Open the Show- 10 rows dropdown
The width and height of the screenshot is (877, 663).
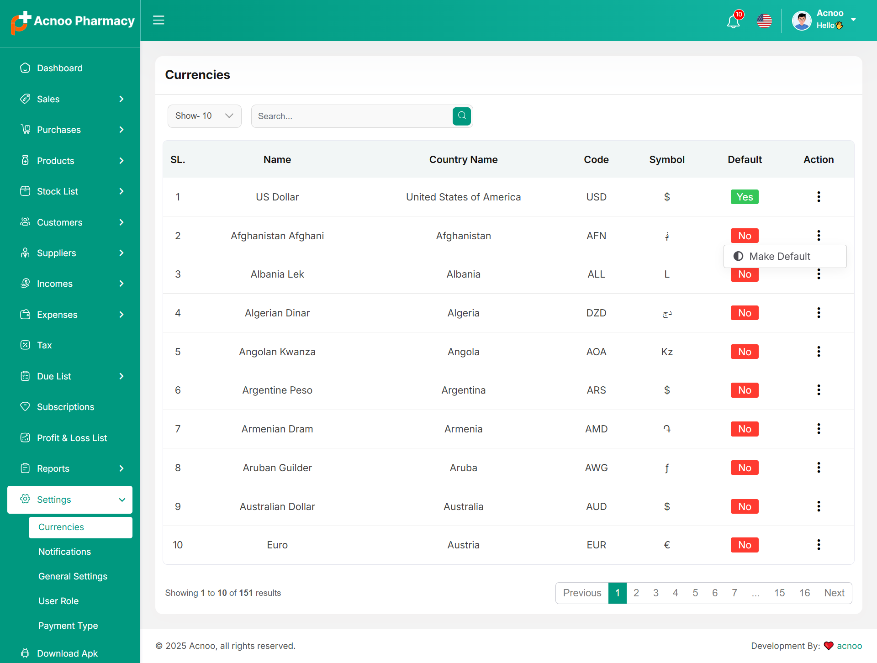click(204, 116)
